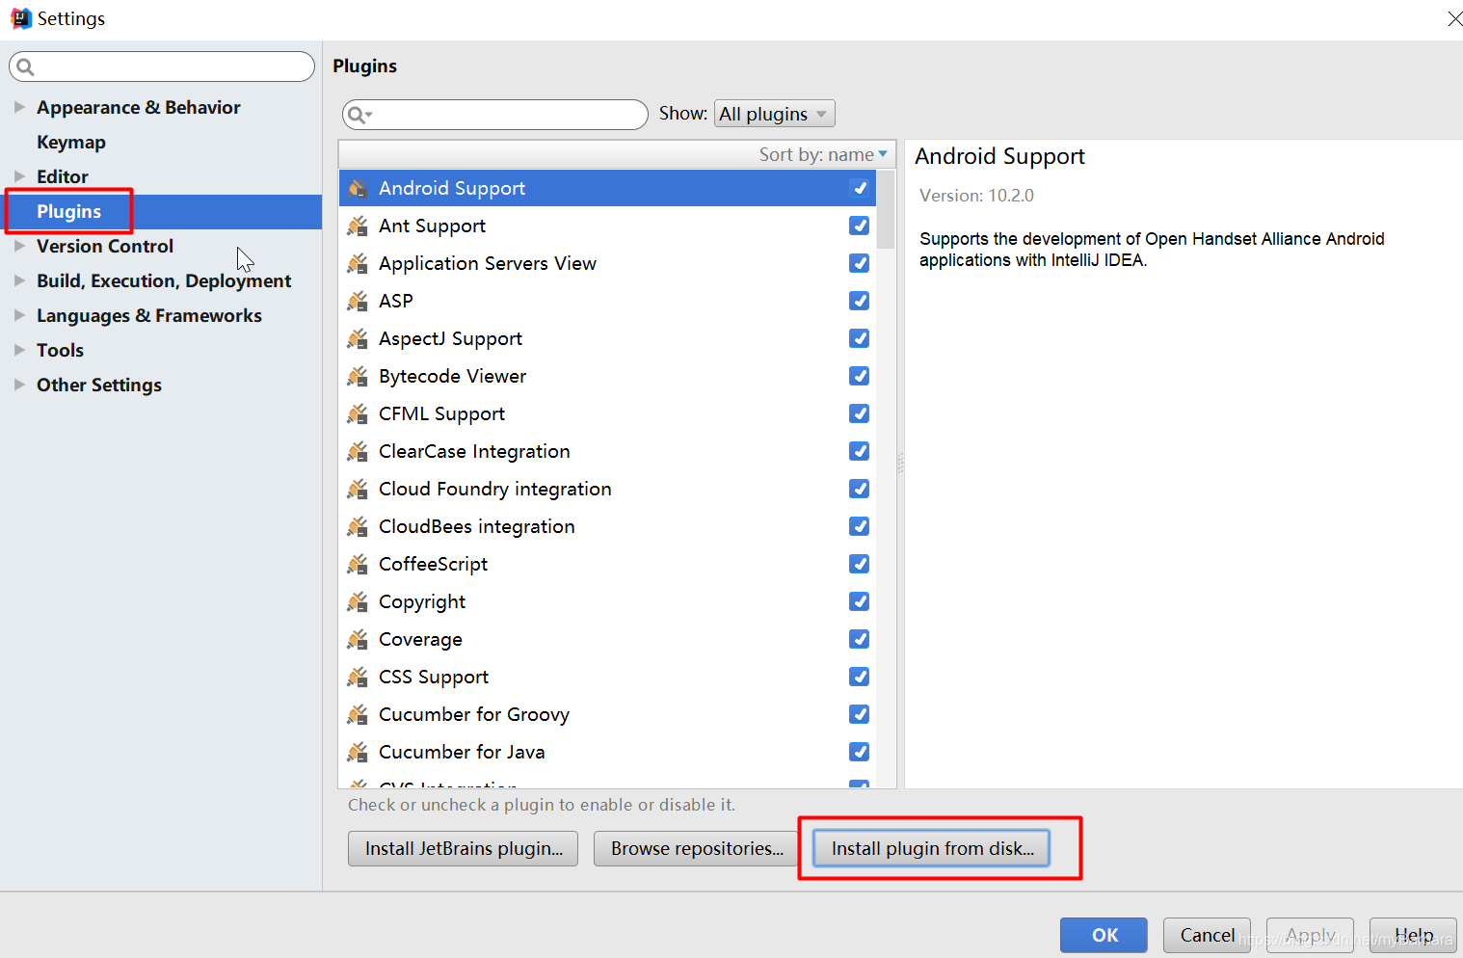Screen dimensions: 1463x958
Task: Uncheck the Copyright plugin checkbox
Action: click(x=860, y=601)
